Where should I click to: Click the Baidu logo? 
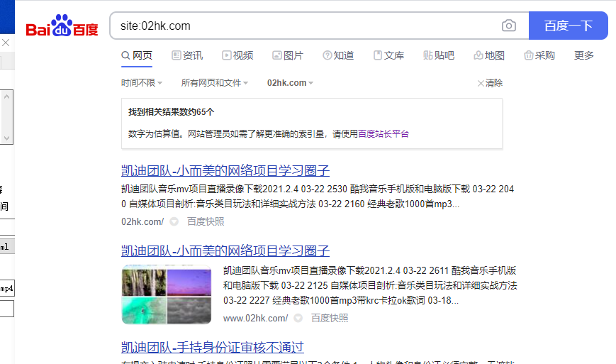62,26
